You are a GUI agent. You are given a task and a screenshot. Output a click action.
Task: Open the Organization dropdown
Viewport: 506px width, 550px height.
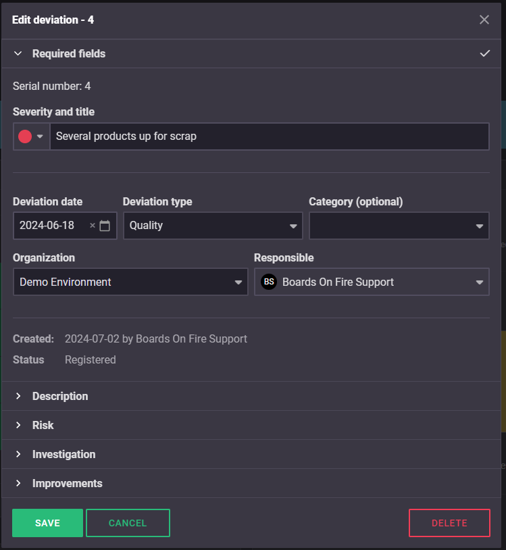tap(130, 282)
